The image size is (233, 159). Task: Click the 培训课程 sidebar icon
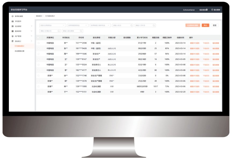[13, 26]
